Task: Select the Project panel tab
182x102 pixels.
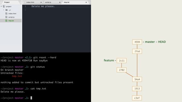Action: coord(7,2)
